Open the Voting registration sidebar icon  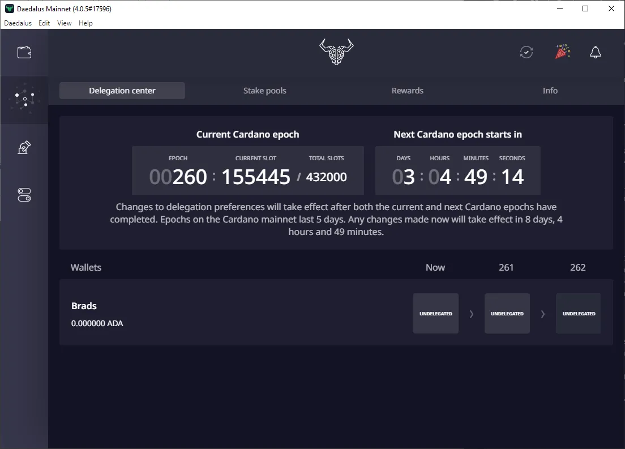point(24,147)
